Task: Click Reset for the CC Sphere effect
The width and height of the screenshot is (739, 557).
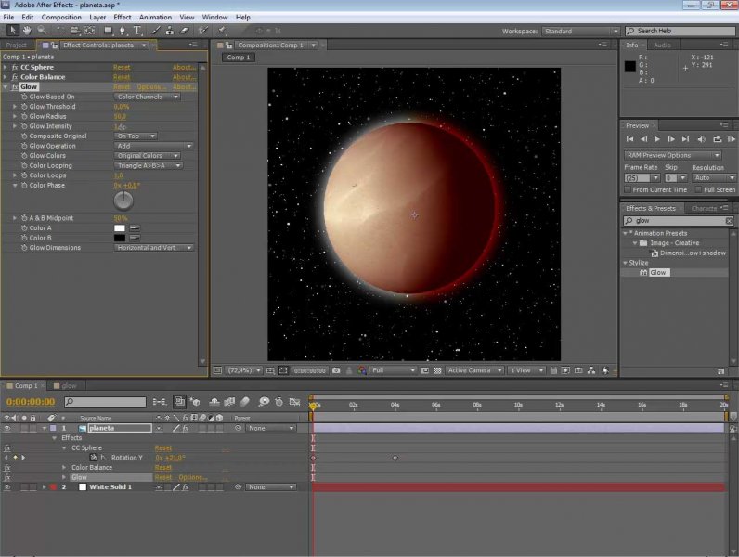Action: coord(122,67)
